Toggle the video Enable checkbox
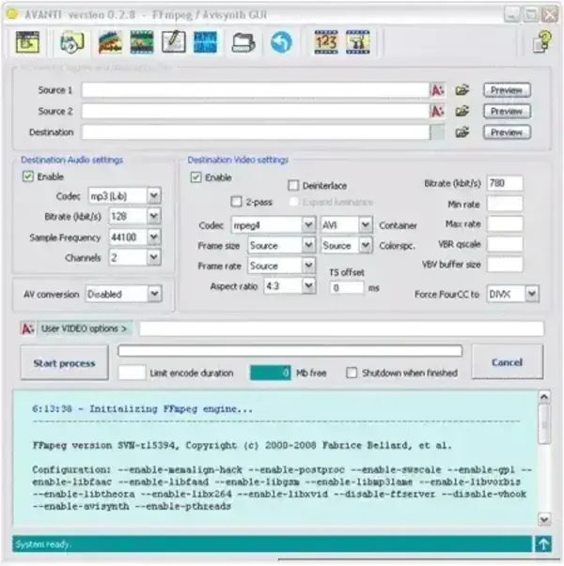This screenshot has width=564, height=566. pyautogui.click(x=196, y=177)
